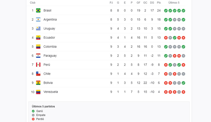Click the Club column header
211x122 pixels.
click(33, 3)
